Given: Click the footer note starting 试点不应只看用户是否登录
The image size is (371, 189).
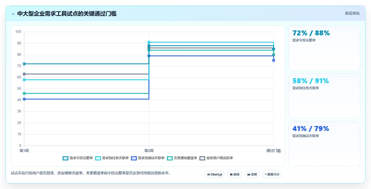Looking at the screenshot, I should pos(90,173).
